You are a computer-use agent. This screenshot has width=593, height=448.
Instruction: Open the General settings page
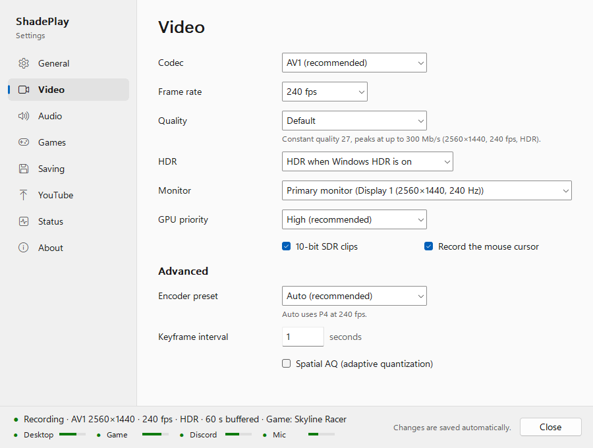pyautogui.click(x=69, y=63)
